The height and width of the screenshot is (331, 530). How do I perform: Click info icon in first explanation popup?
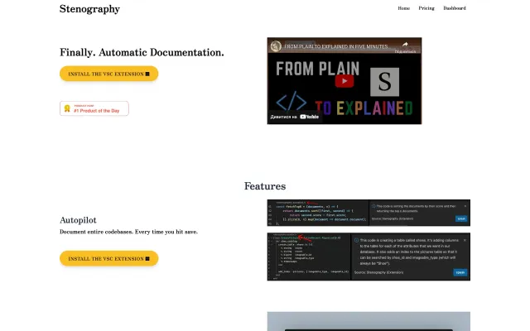pyautogui.click(x=373, y=206)
